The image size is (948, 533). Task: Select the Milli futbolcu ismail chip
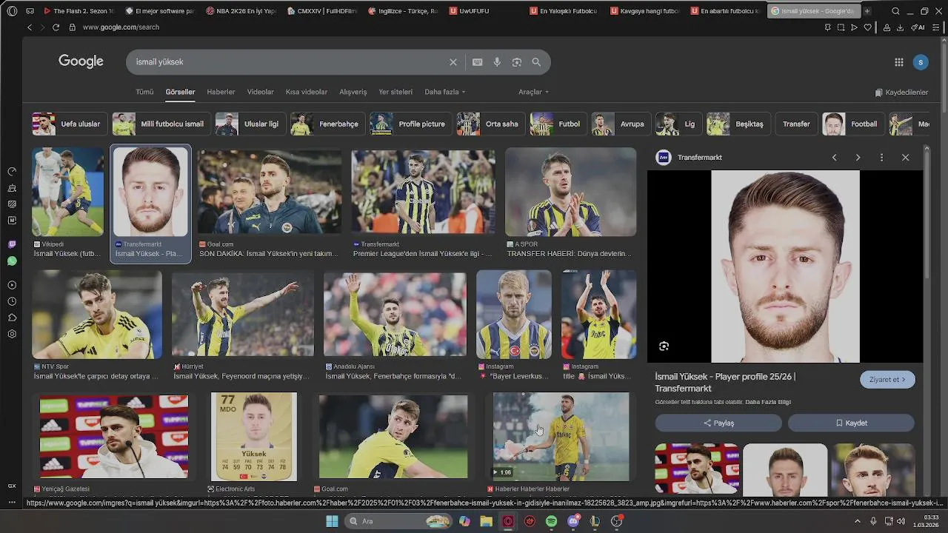click(x=161, y=124)
